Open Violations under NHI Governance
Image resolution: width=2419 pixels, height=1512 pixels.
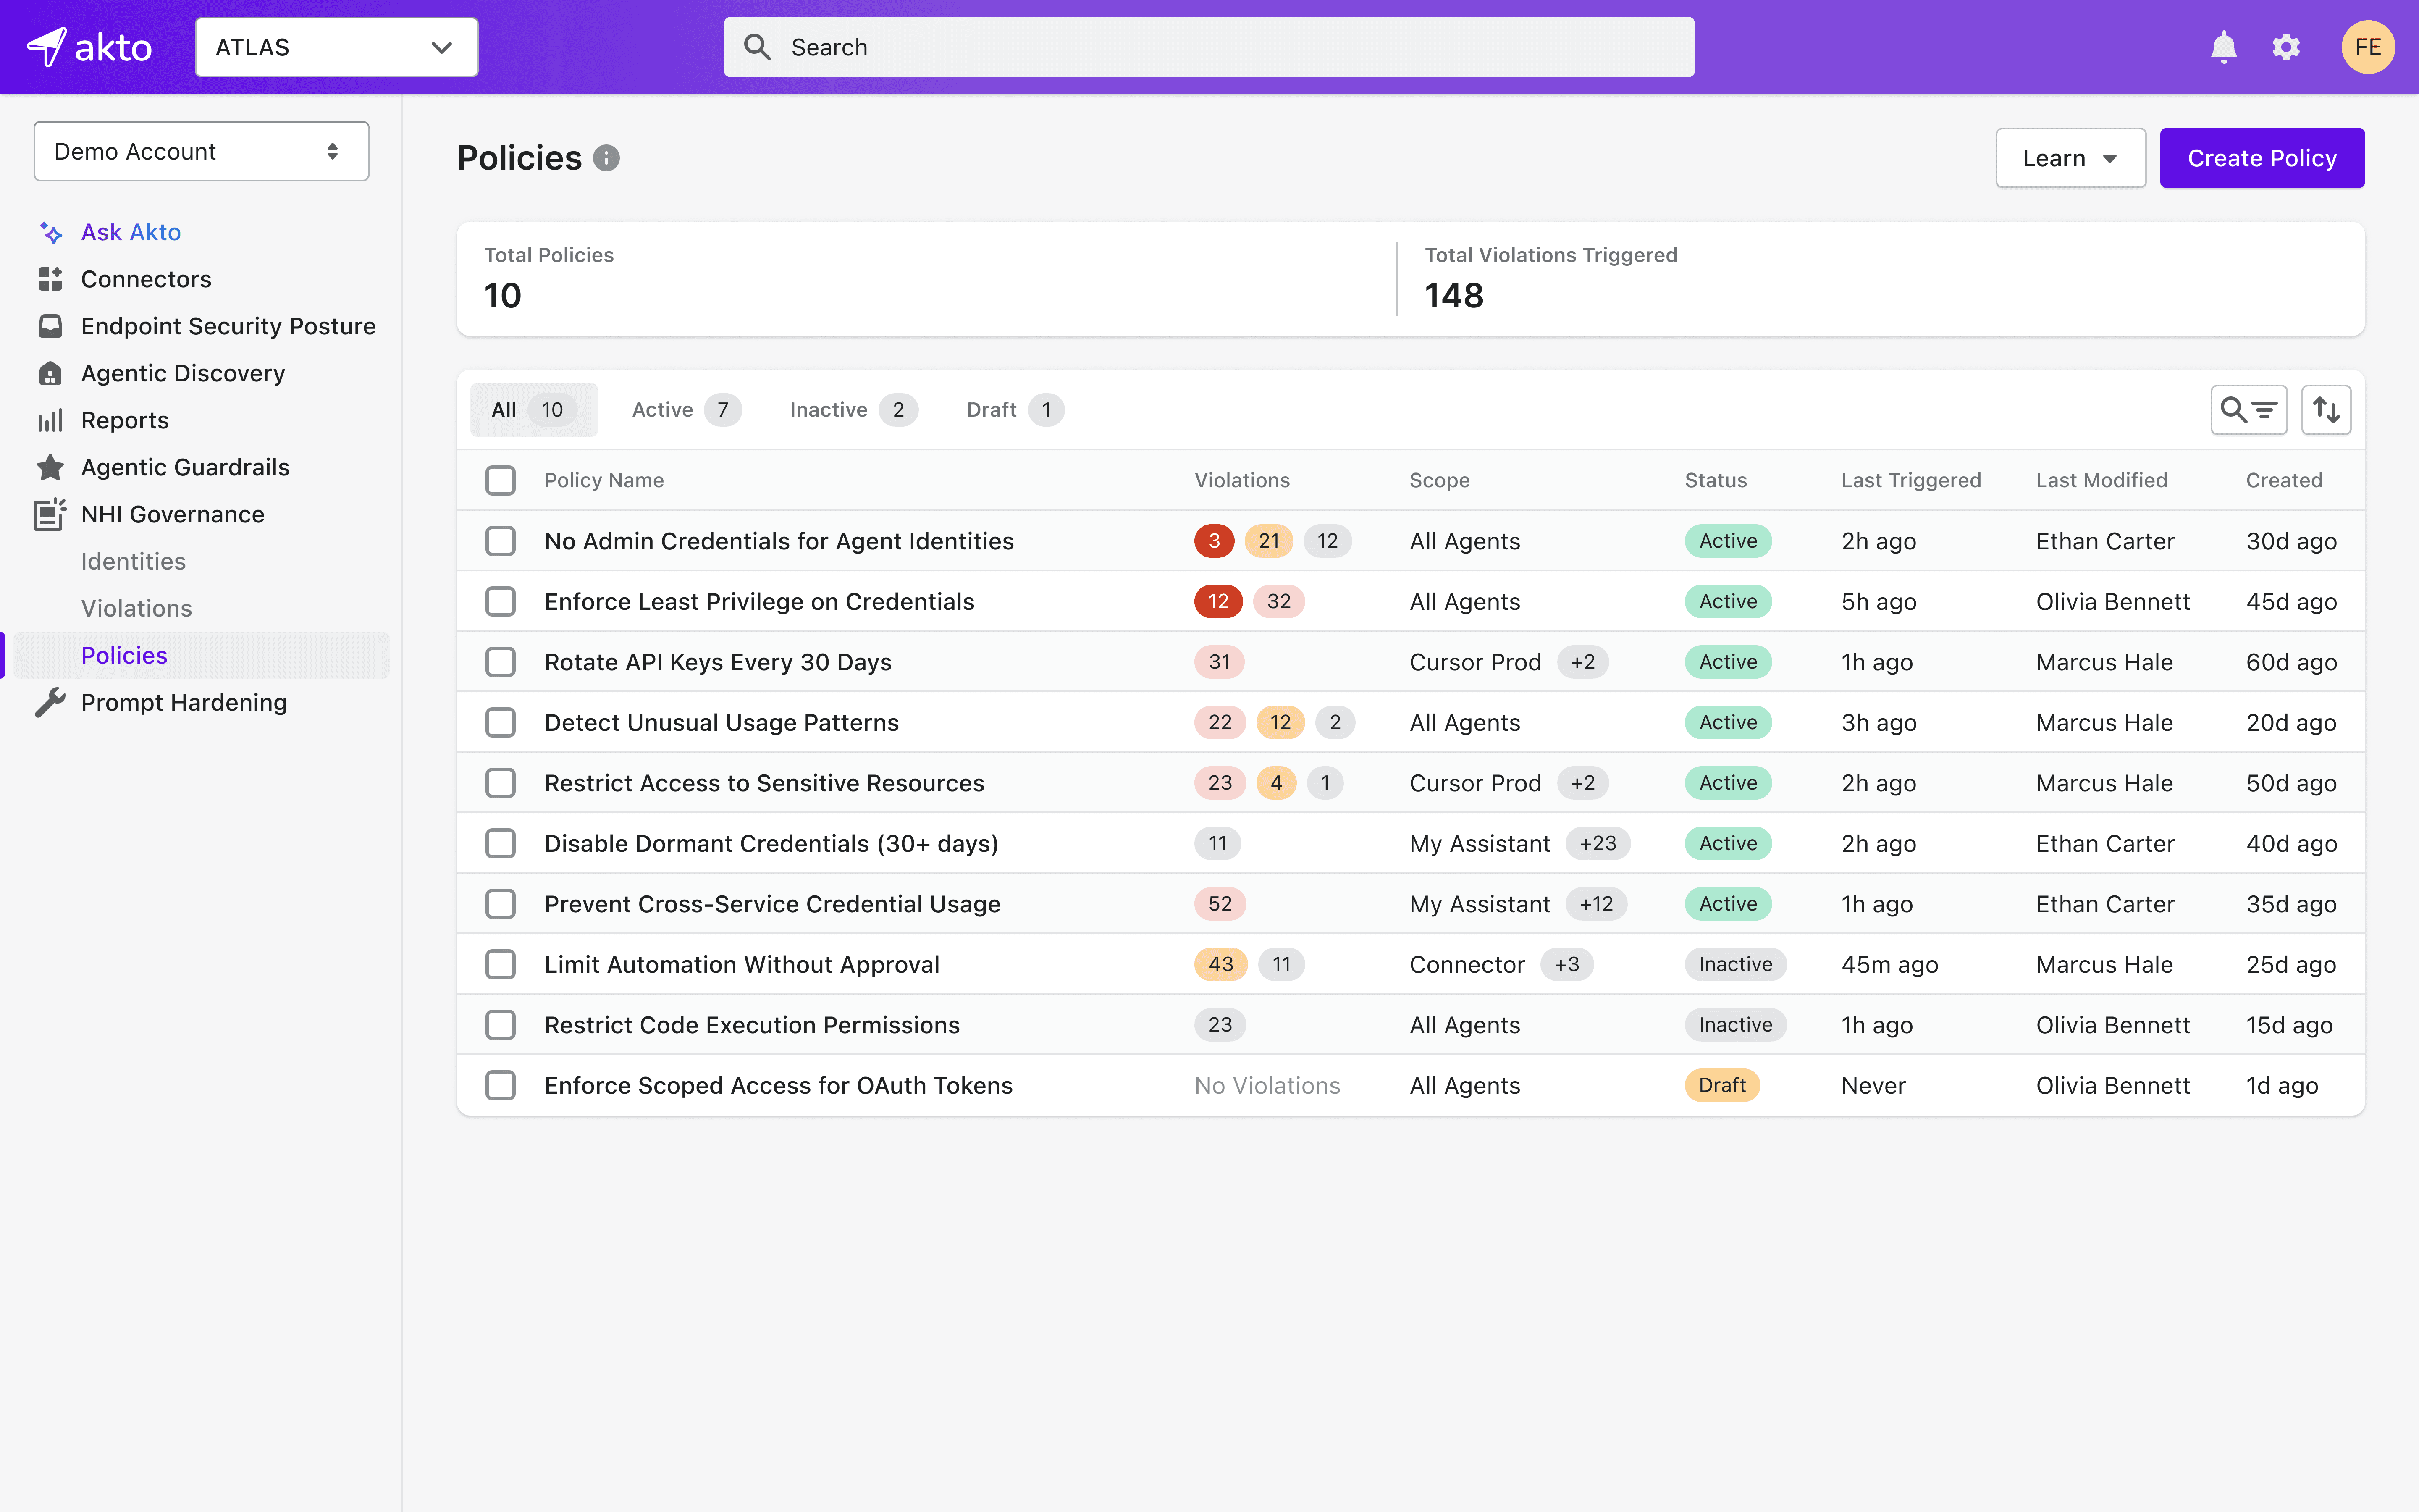(x=137, y=608)
